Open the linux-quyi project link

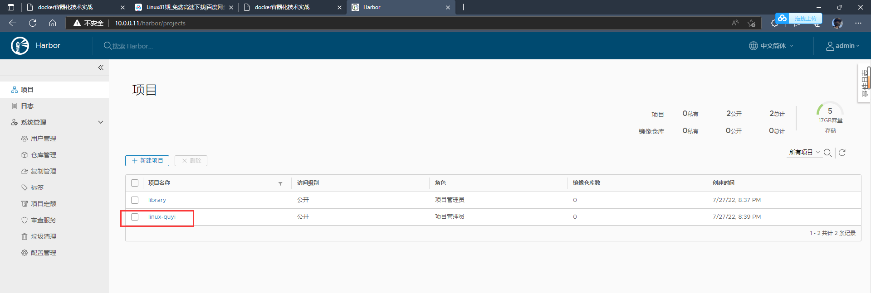(162, 217)
